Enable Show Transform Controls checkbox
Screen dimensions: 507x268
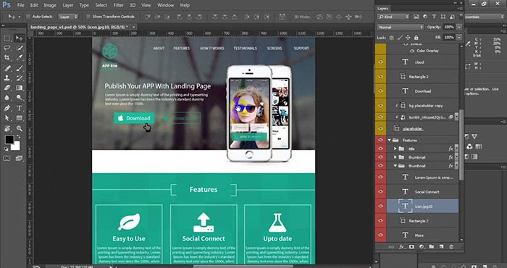[x=88, y=17]
